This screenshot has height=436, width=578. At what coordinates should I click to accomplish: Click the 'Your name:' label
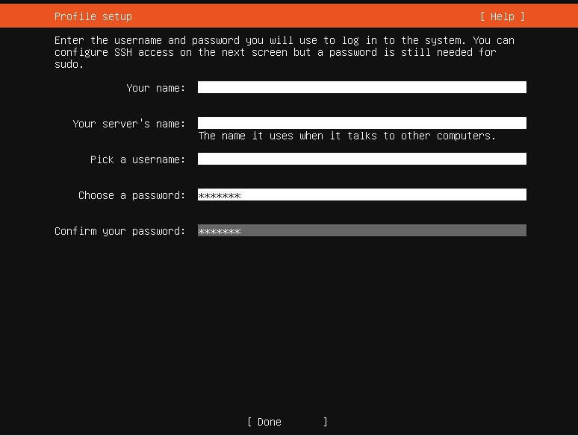pos(156,88)
